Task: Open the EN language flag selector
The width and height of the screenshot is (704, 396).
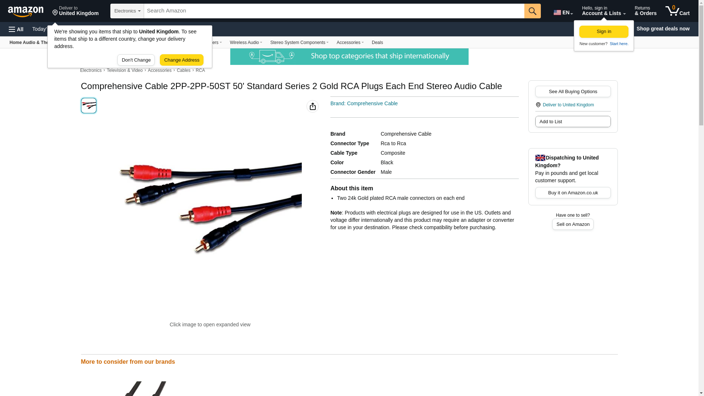Action: [x=563, y=12]
